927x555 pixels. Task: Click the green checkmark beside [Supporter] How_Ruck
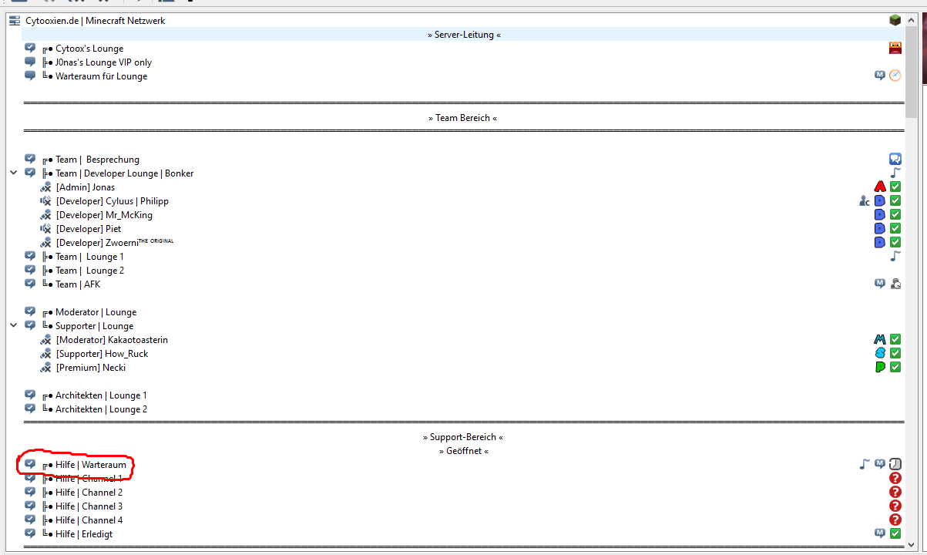[895, 353]
